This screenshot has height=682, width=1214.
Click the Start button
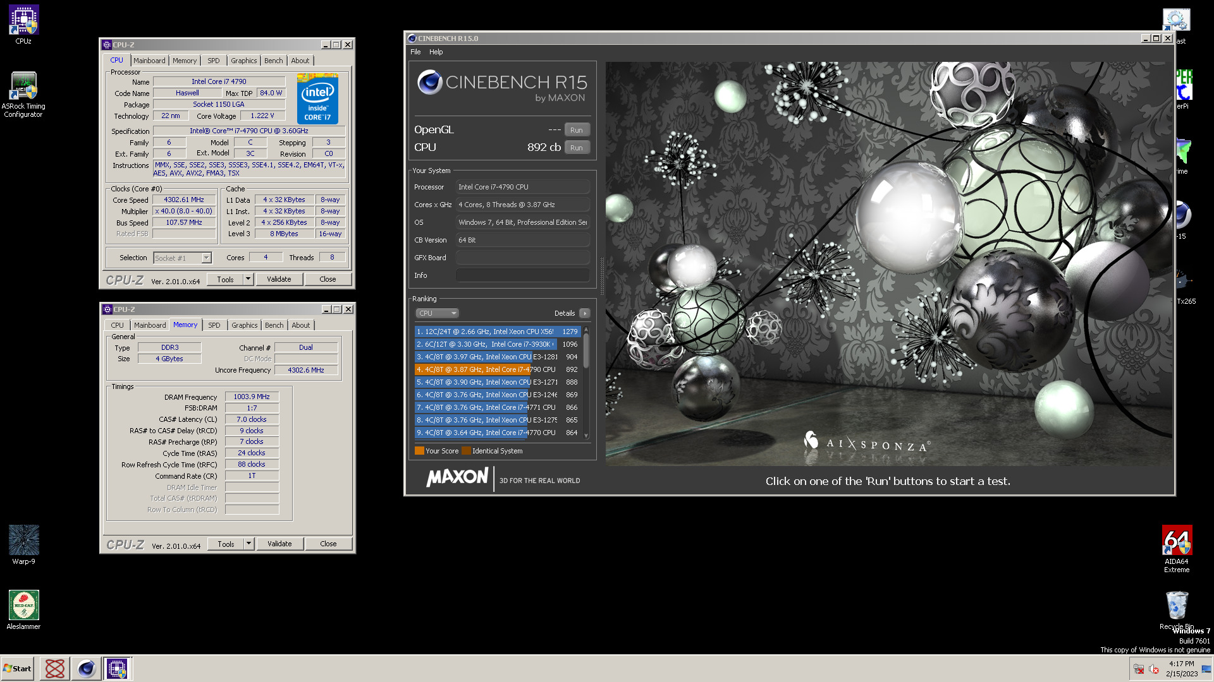click(x=18, y=668)
